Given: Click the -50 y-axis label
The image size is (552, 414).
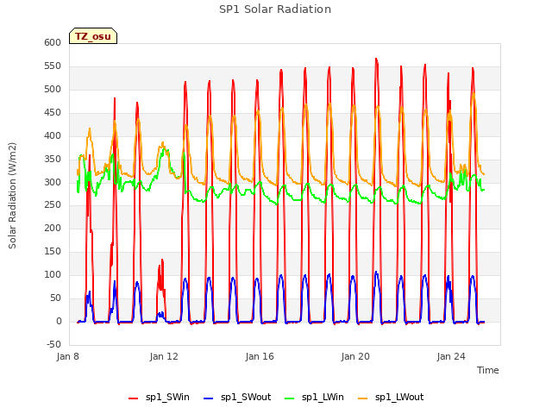Looking at the screenshot, I should coord(53,344).
